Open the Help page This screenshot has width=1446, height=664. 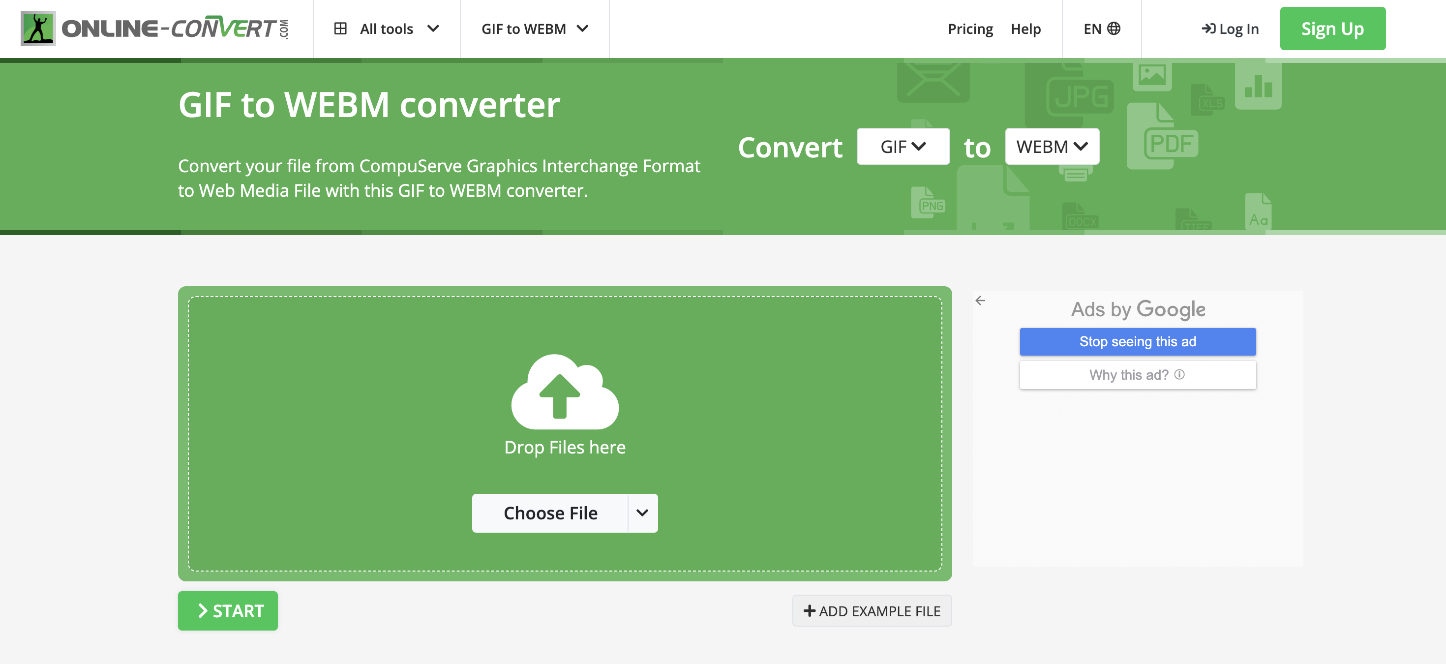(x=1025, y=29)
